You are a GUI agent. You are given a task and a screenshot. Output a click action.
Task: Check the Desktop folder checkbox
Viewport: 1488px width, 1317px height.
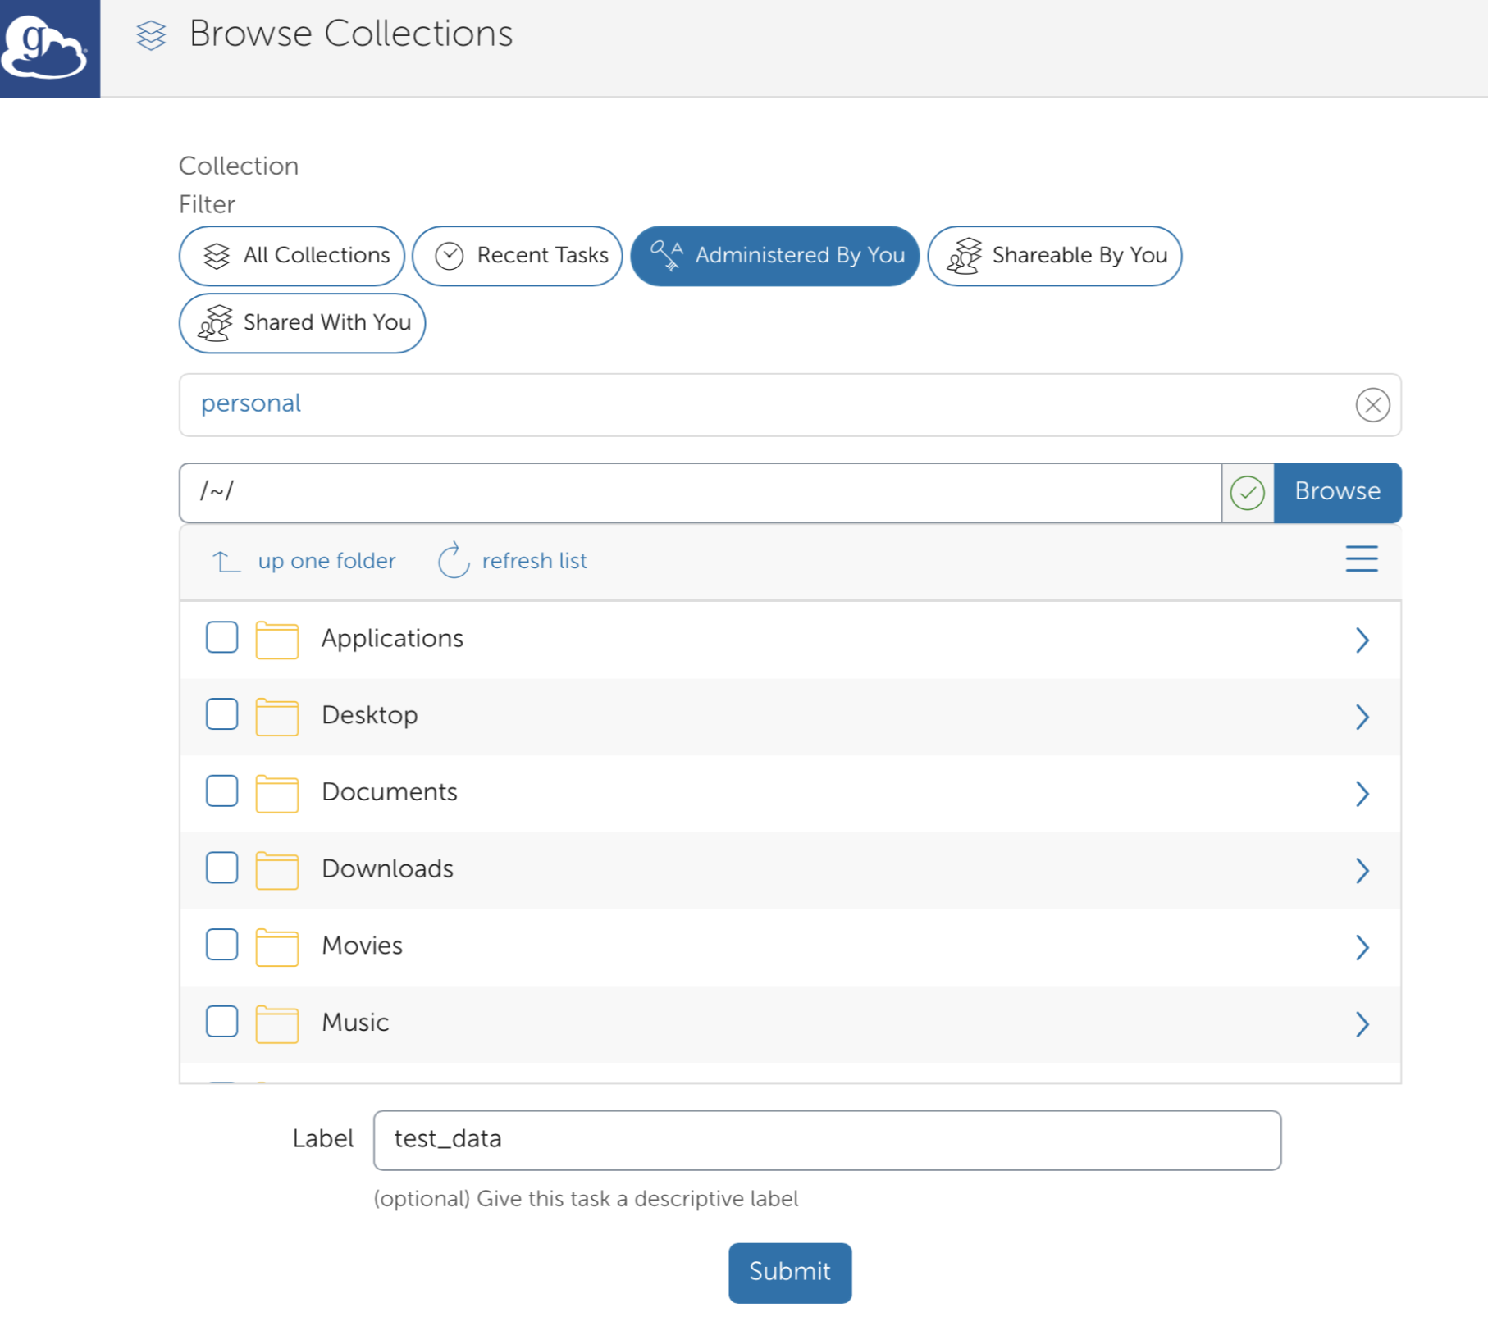click(222, 714)
